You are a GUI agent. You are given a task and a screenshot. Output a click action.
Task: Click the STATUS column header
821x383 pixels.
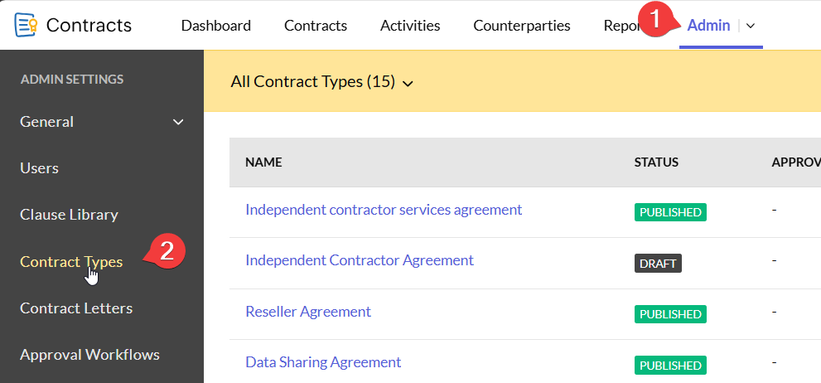(x=656, y=162)
